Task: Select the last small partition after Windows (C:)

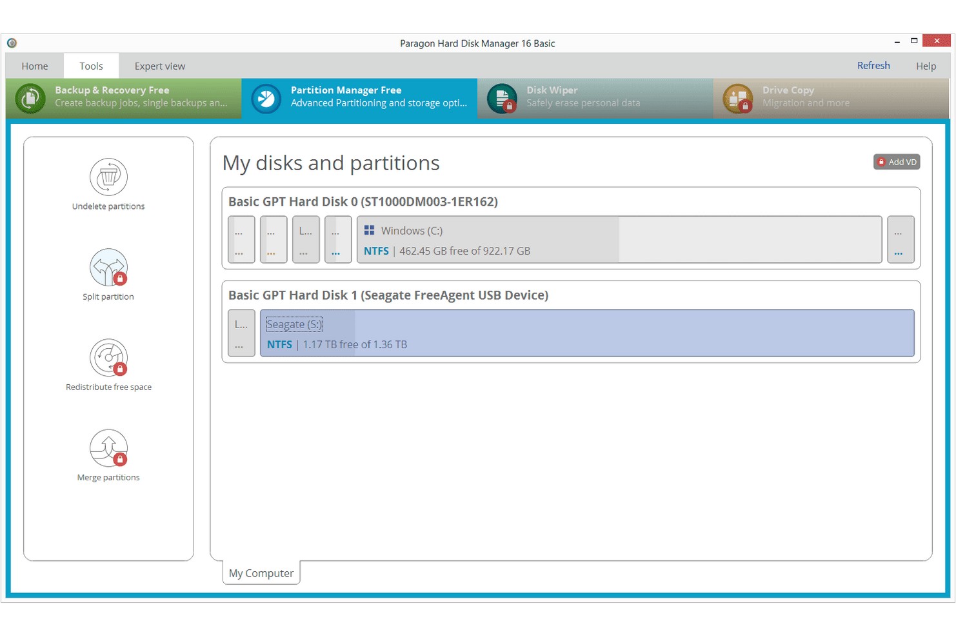Action: point(901,240)
